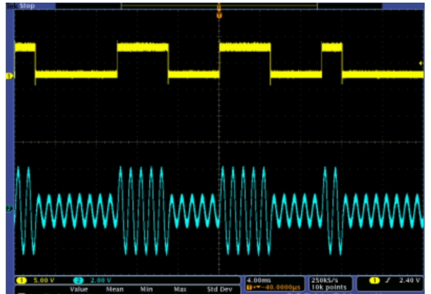431x294 pixels.
Task: Click the 2.40 V trigger level readout
Action: (x=408, y=281)
